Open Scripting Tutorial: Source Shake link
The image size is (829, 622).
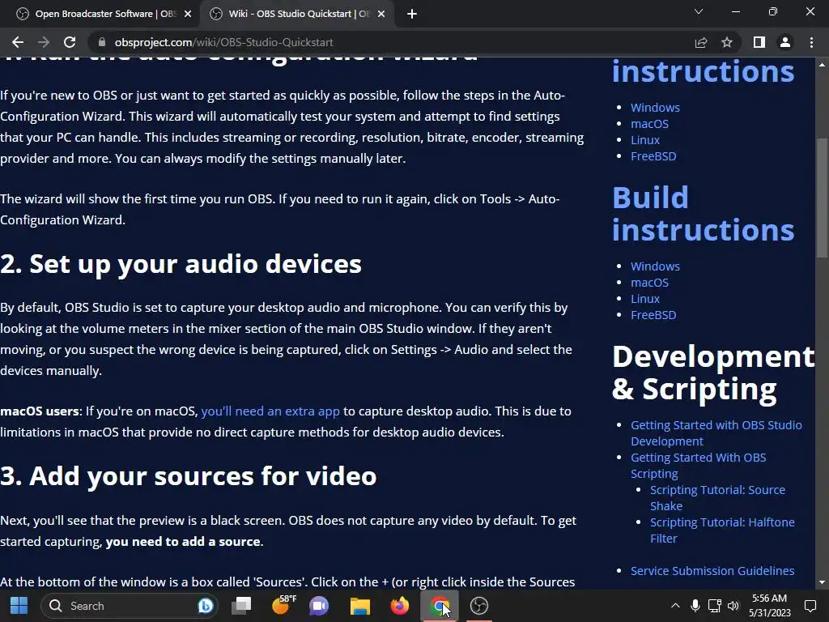pyautogui.click(x=717, y=498)
